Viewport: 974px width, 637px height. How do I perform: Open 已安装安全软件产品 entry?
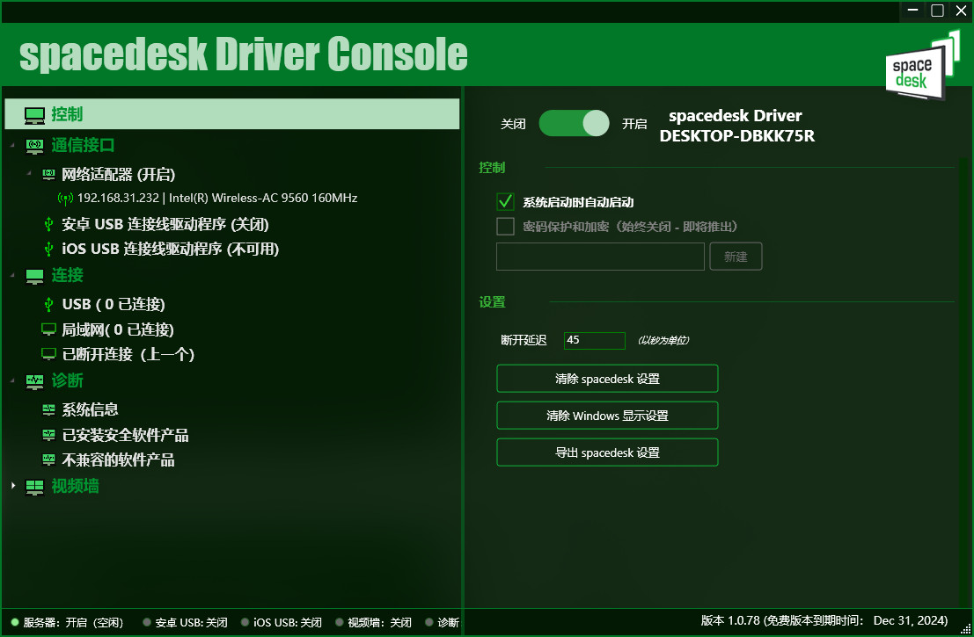coord(125,435)
